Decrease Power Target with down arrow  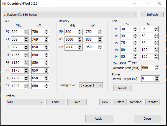click(x=157, y=80)
